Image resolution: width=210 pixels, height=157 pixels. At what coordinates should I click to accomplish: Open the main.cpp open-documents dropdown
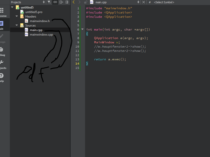pos(138,2)
